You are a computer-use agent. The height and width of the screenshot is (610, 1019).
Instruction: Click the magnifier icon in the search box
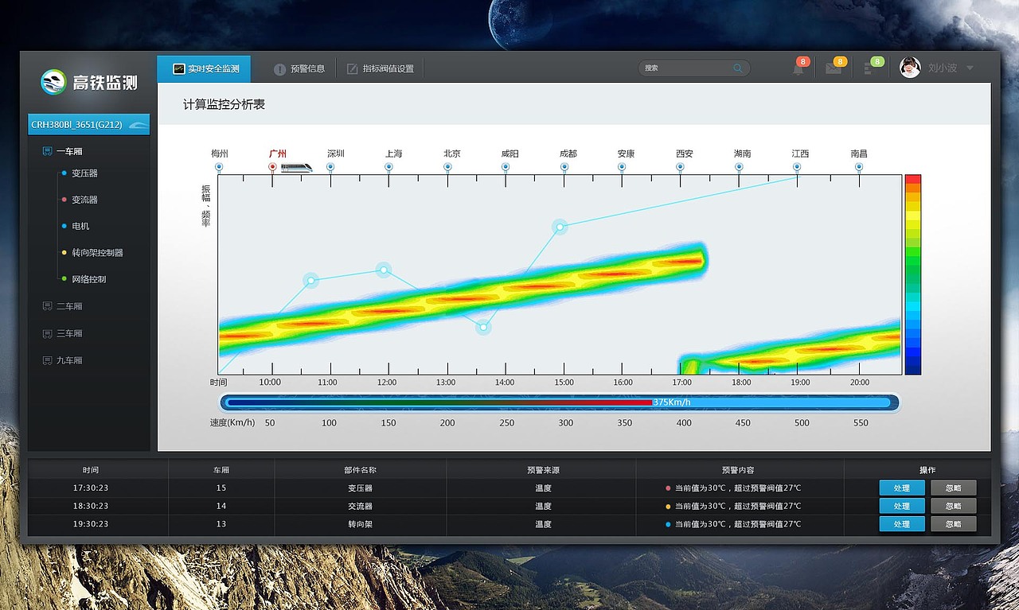[x=738, y=68]
